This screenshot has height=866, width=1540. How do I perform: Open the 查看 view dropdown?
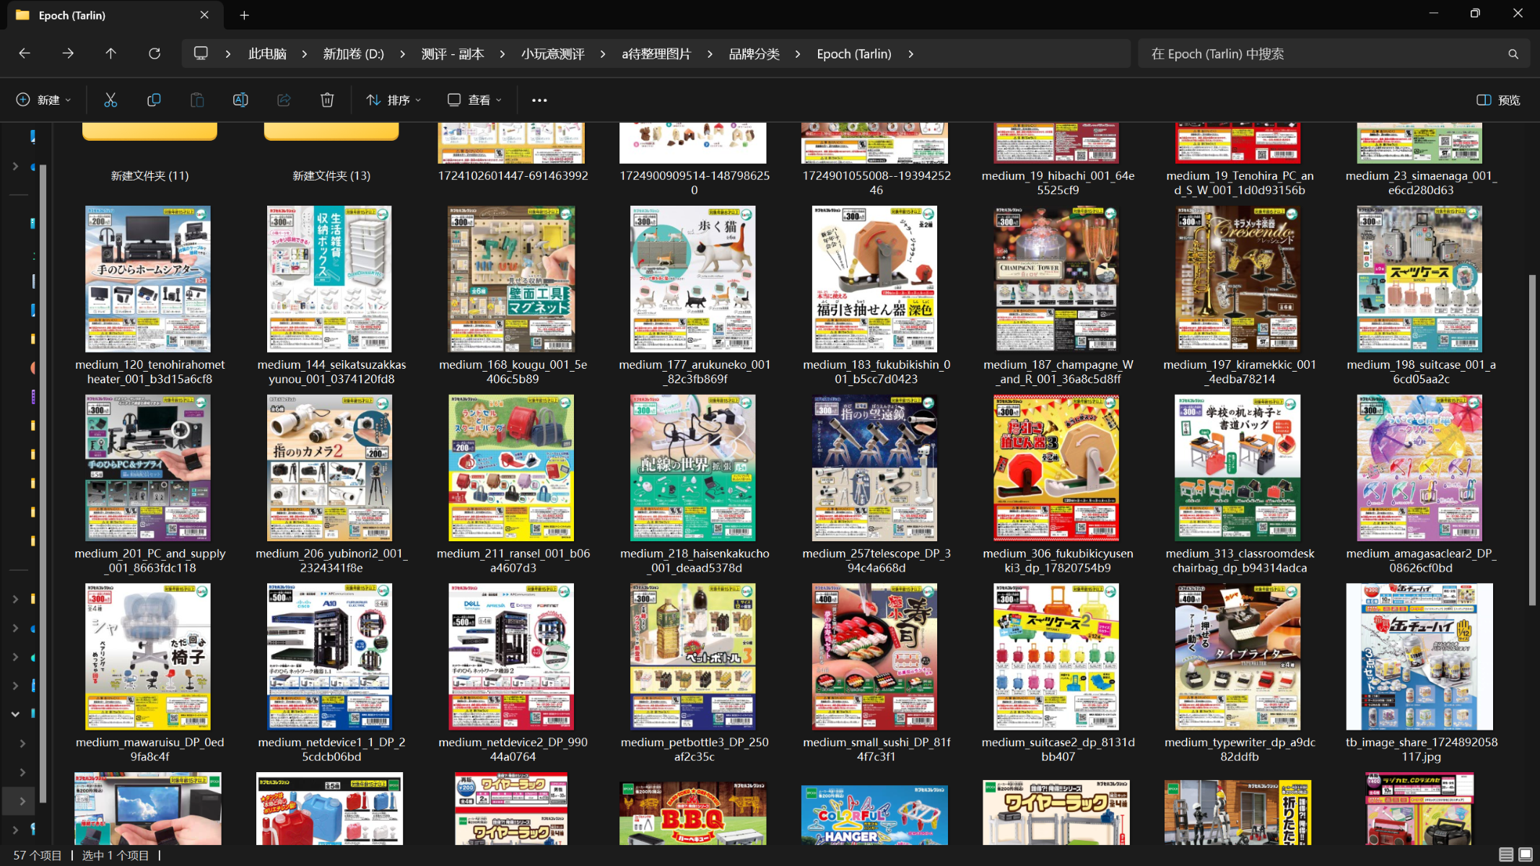point(474,100)
